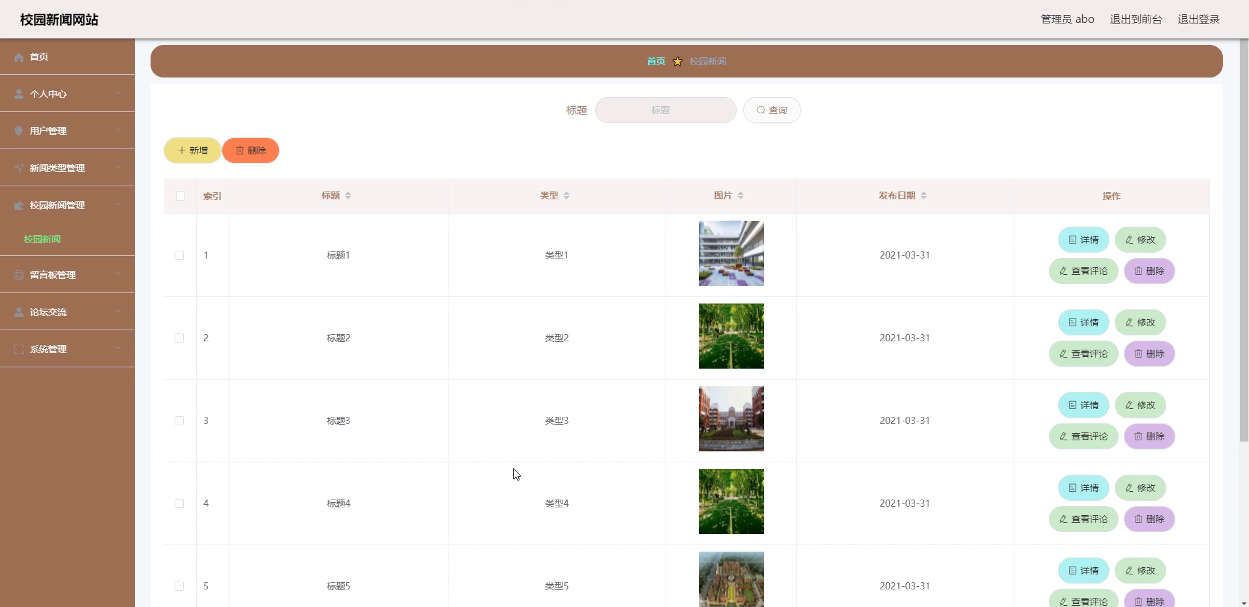Click the 查询 search button

click(772, 110)
